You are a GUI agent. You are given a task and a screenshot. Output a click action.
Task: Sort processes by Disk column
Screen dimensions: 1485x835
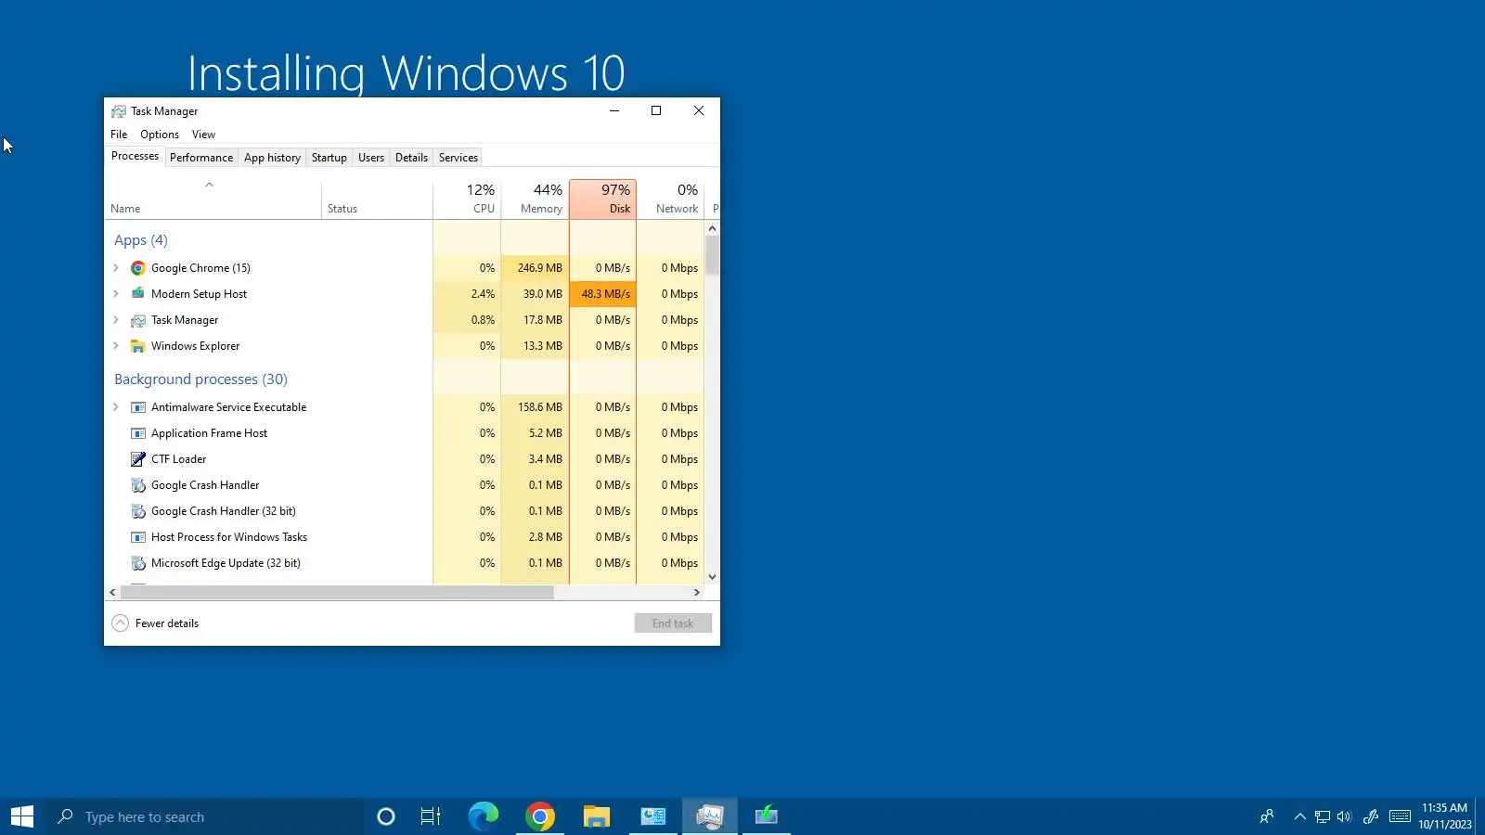pos(602,199)
